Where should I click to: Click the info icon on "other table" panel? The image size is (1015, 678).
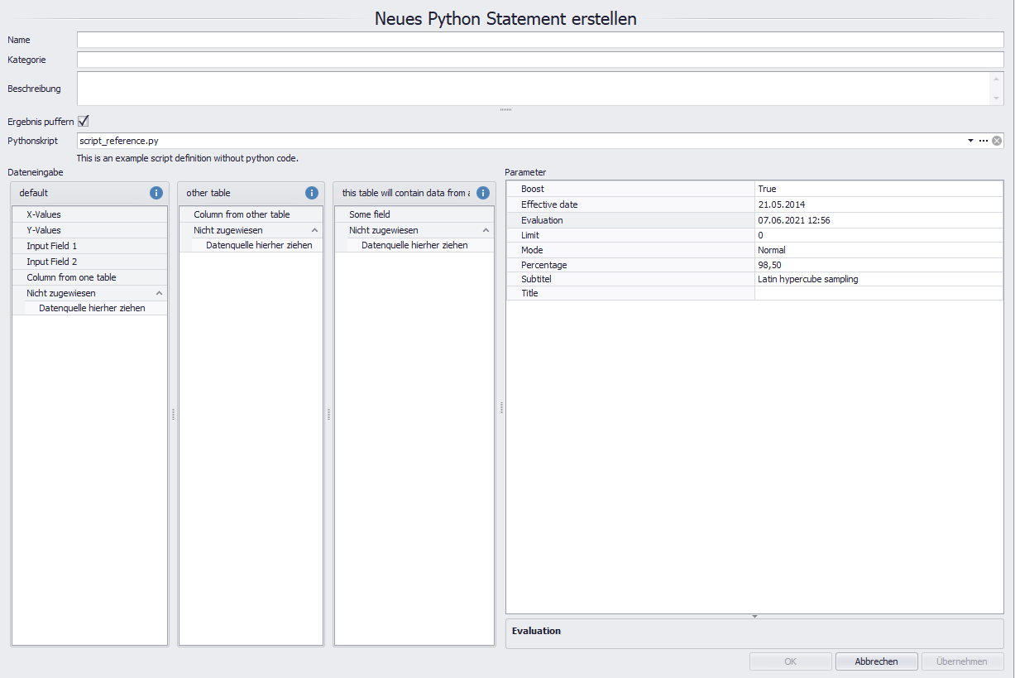312,193
